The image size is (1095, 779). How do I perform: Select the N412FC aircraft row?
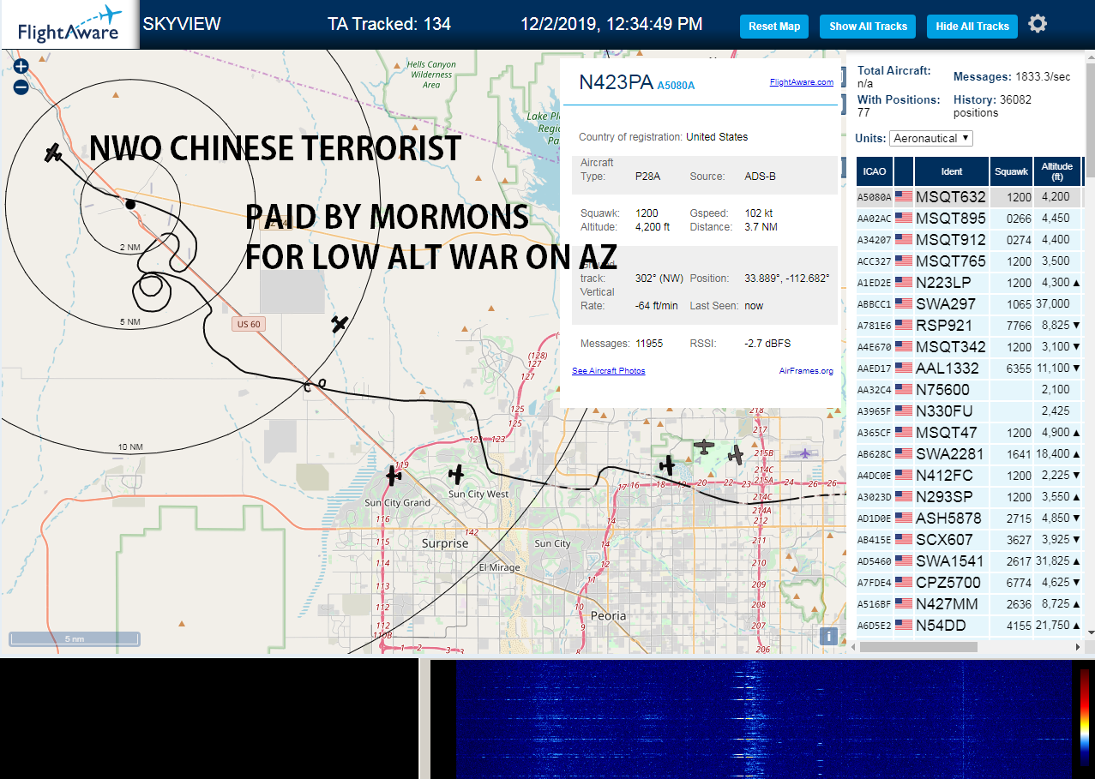pos(969,476)
